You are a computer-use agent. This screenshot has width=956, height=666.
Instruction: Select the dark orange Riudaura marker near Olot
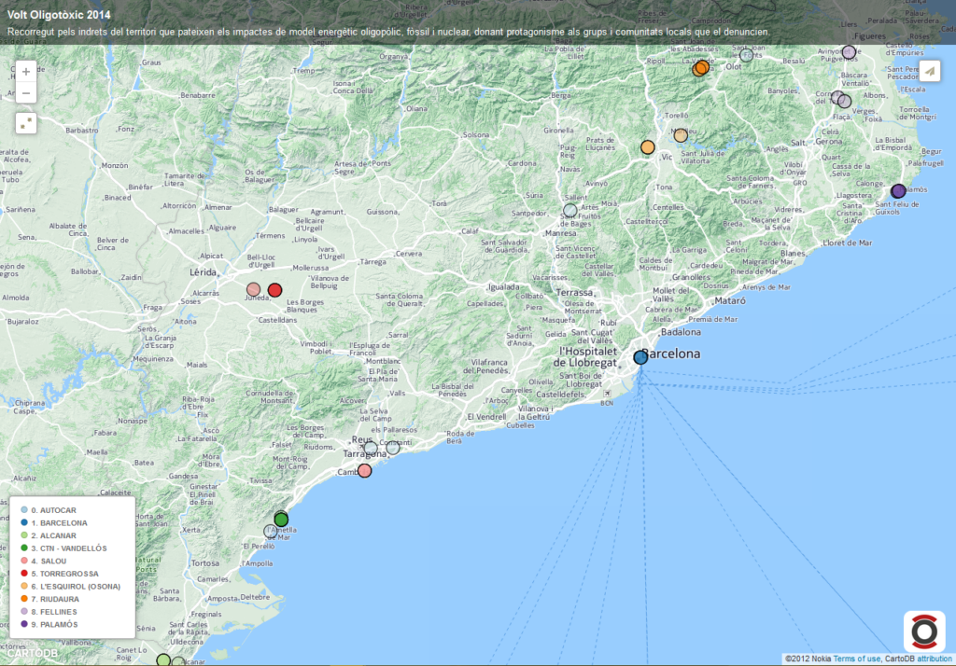tap(701, 67)
